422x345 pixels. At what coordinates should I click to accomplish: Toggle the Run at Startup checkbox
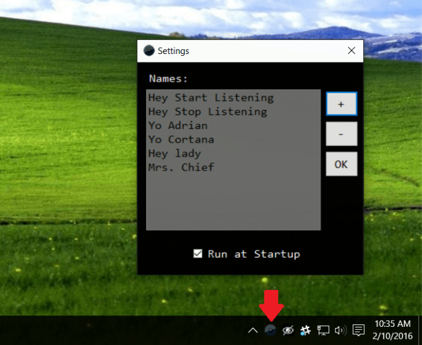[x=198, y=253]
